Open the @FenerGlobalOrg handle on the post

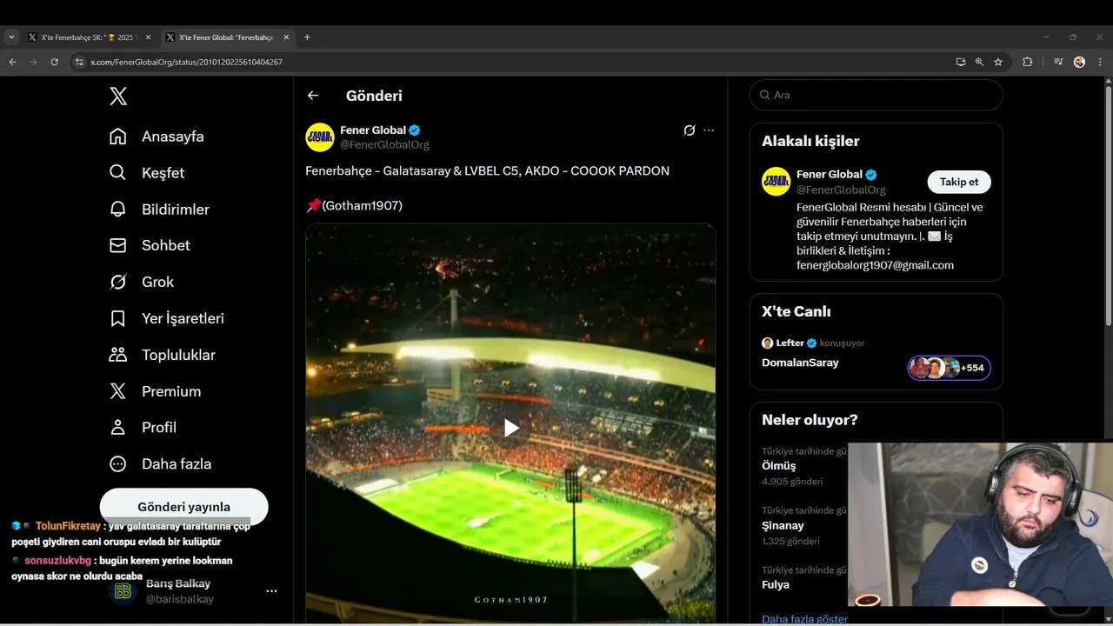tap(384, 144)
